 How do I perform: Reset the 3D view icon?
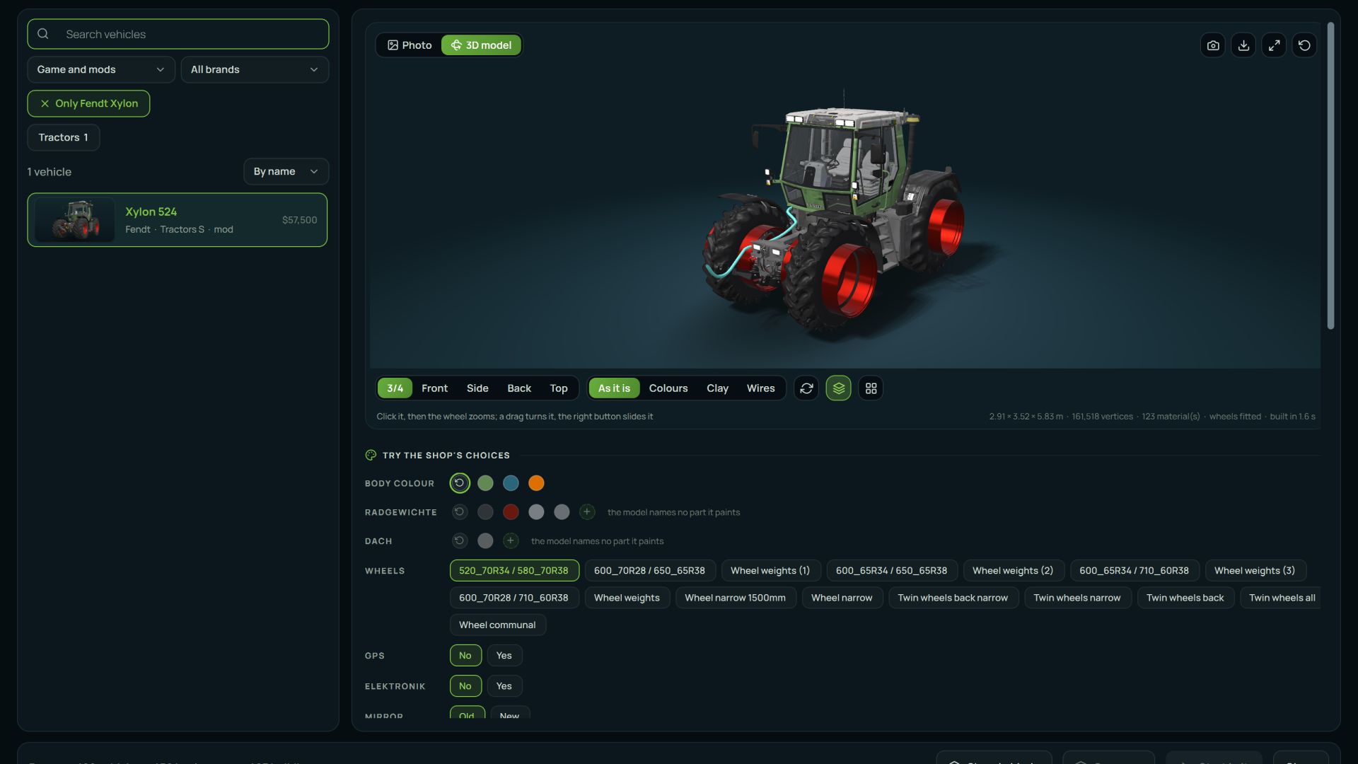[1304, 45]
